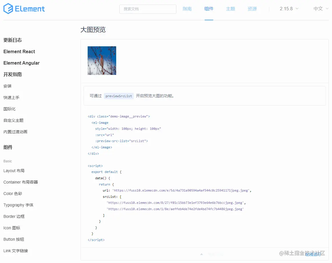This screenshot has width=332, height=263.
Task: Open Element React link
Action: (x=19, y=51)
